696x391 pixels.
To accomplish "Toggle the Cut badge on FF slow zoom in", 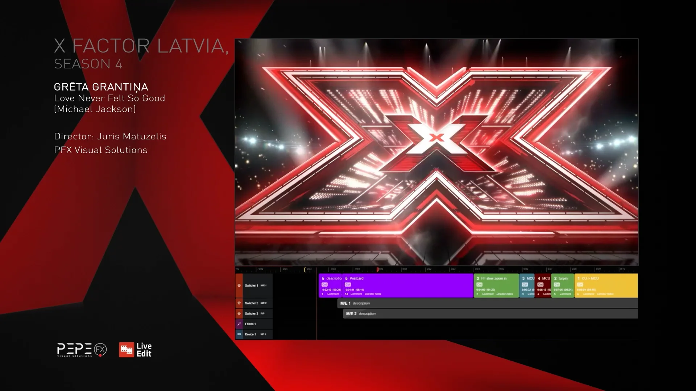I will [x=479, y=285].
